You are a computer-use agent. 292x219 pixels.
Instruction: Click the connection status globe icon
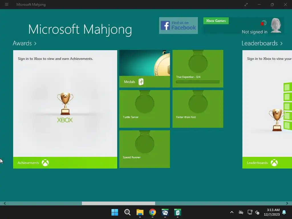[x=264, y=23]
